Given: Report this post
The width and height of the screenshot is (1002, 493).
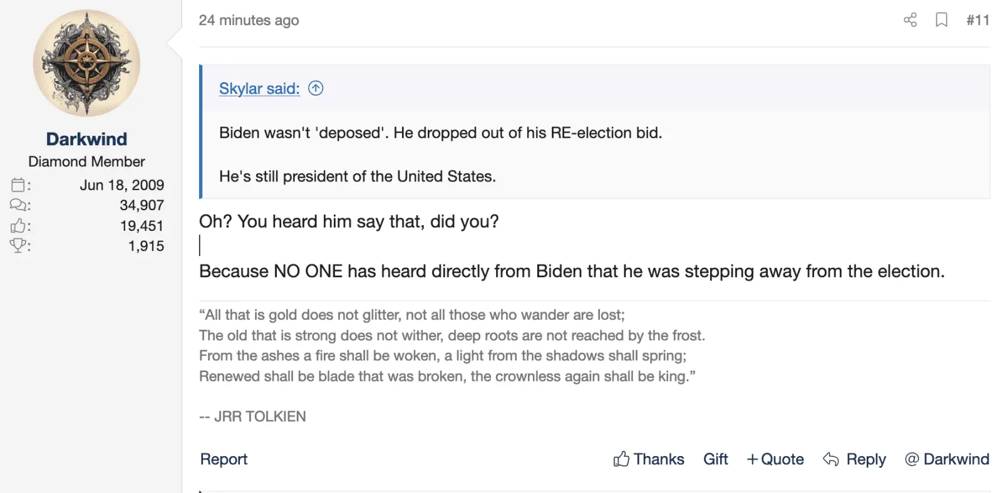Looking at the screenshot, I should [224, 459].
